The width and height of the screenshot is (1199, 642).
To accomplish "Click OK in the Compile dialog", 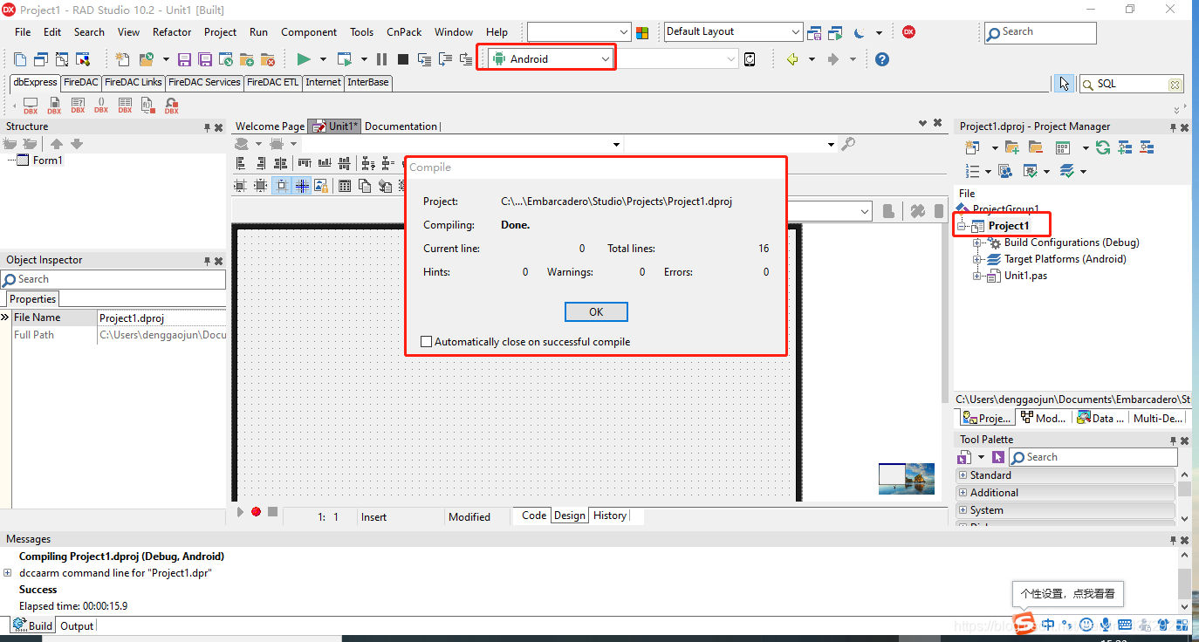I will [596, 311].
